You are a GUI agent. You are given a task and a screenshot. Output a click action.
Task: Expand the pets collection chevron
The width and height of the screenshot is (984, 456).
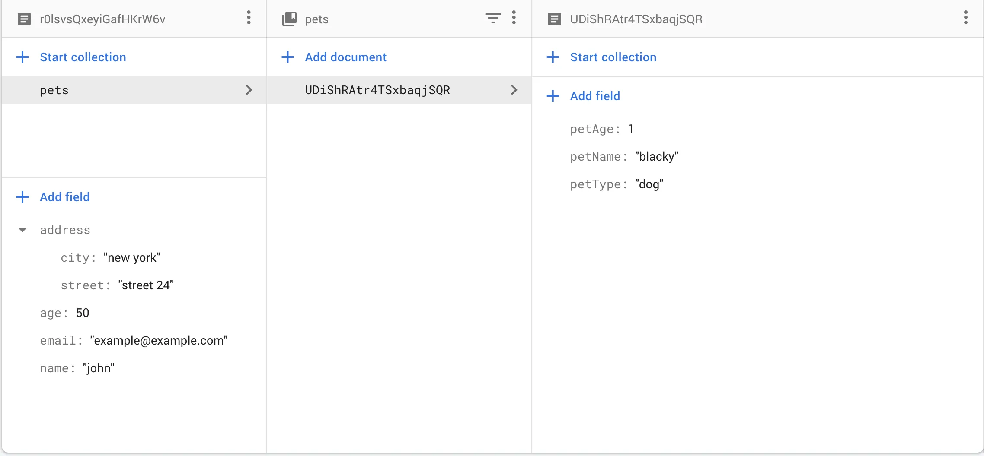[x=249, y=90]
